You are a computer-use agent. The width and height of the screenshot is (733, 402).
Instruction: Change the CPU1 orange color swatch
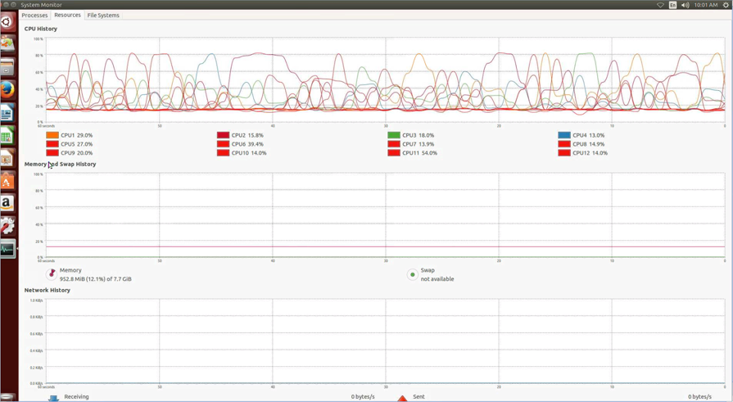52,135
